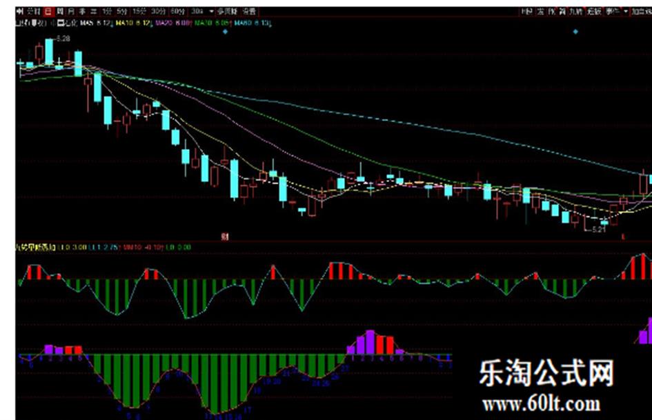Select the 15分 fifteen-minute period
652x420 pixels.
[x=139, y=12]
